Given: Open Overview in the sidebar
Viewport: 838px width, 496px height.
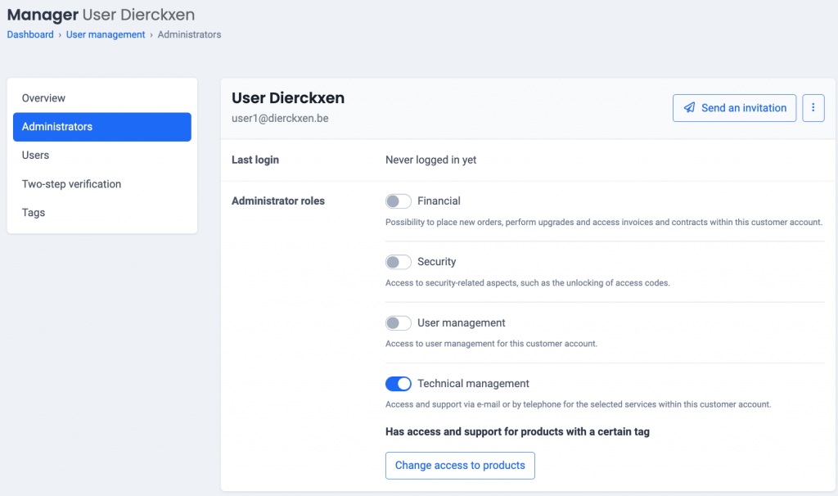Looking at the screenshot, I should coord(102,98).
